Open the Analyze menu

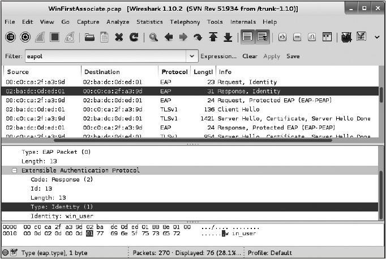(118, 21)
